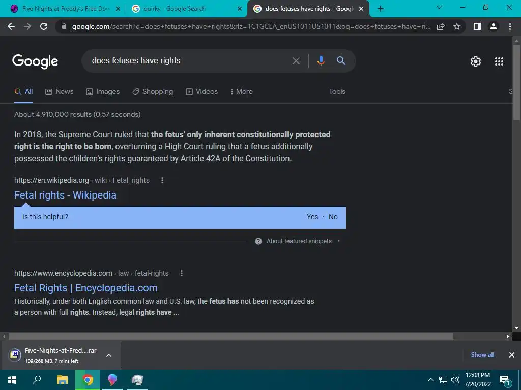The width and height of the screenshot is (521, 390).
Task: Click About featured snippets link
Action: (x=299, y=241)
